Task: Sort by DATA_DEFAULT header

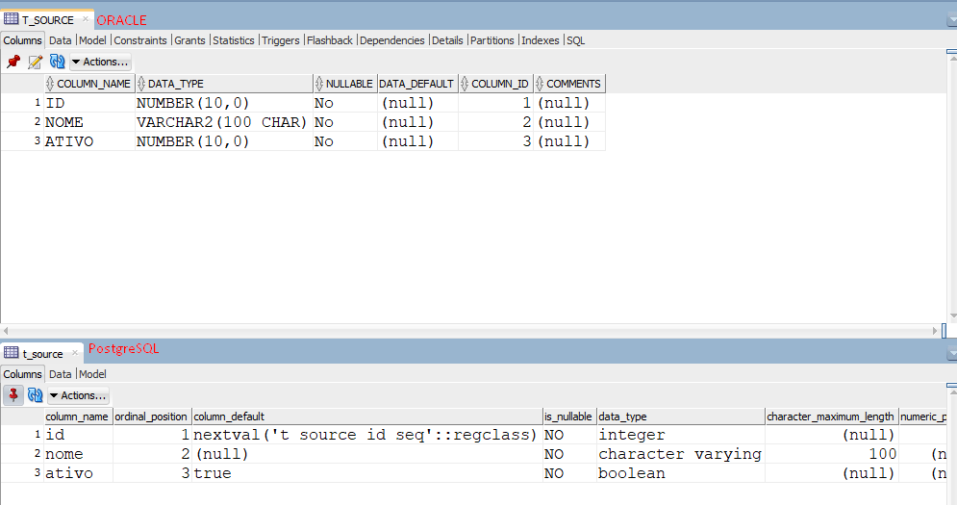Action: (416, 84)
